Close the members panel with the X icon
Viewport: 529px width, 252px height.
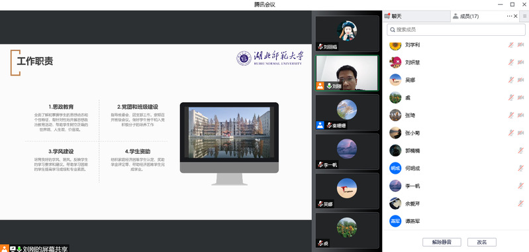coord(516,16)
